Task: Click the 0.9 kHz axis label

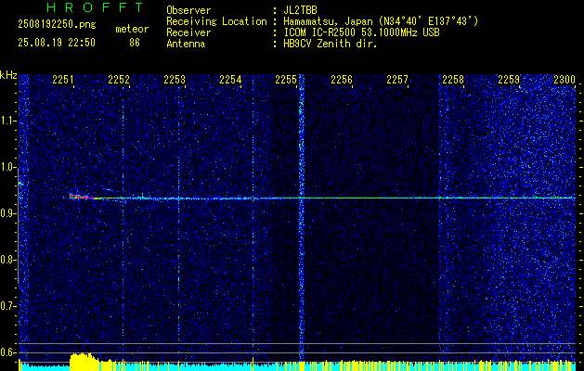Action: (x=8, y=213)
